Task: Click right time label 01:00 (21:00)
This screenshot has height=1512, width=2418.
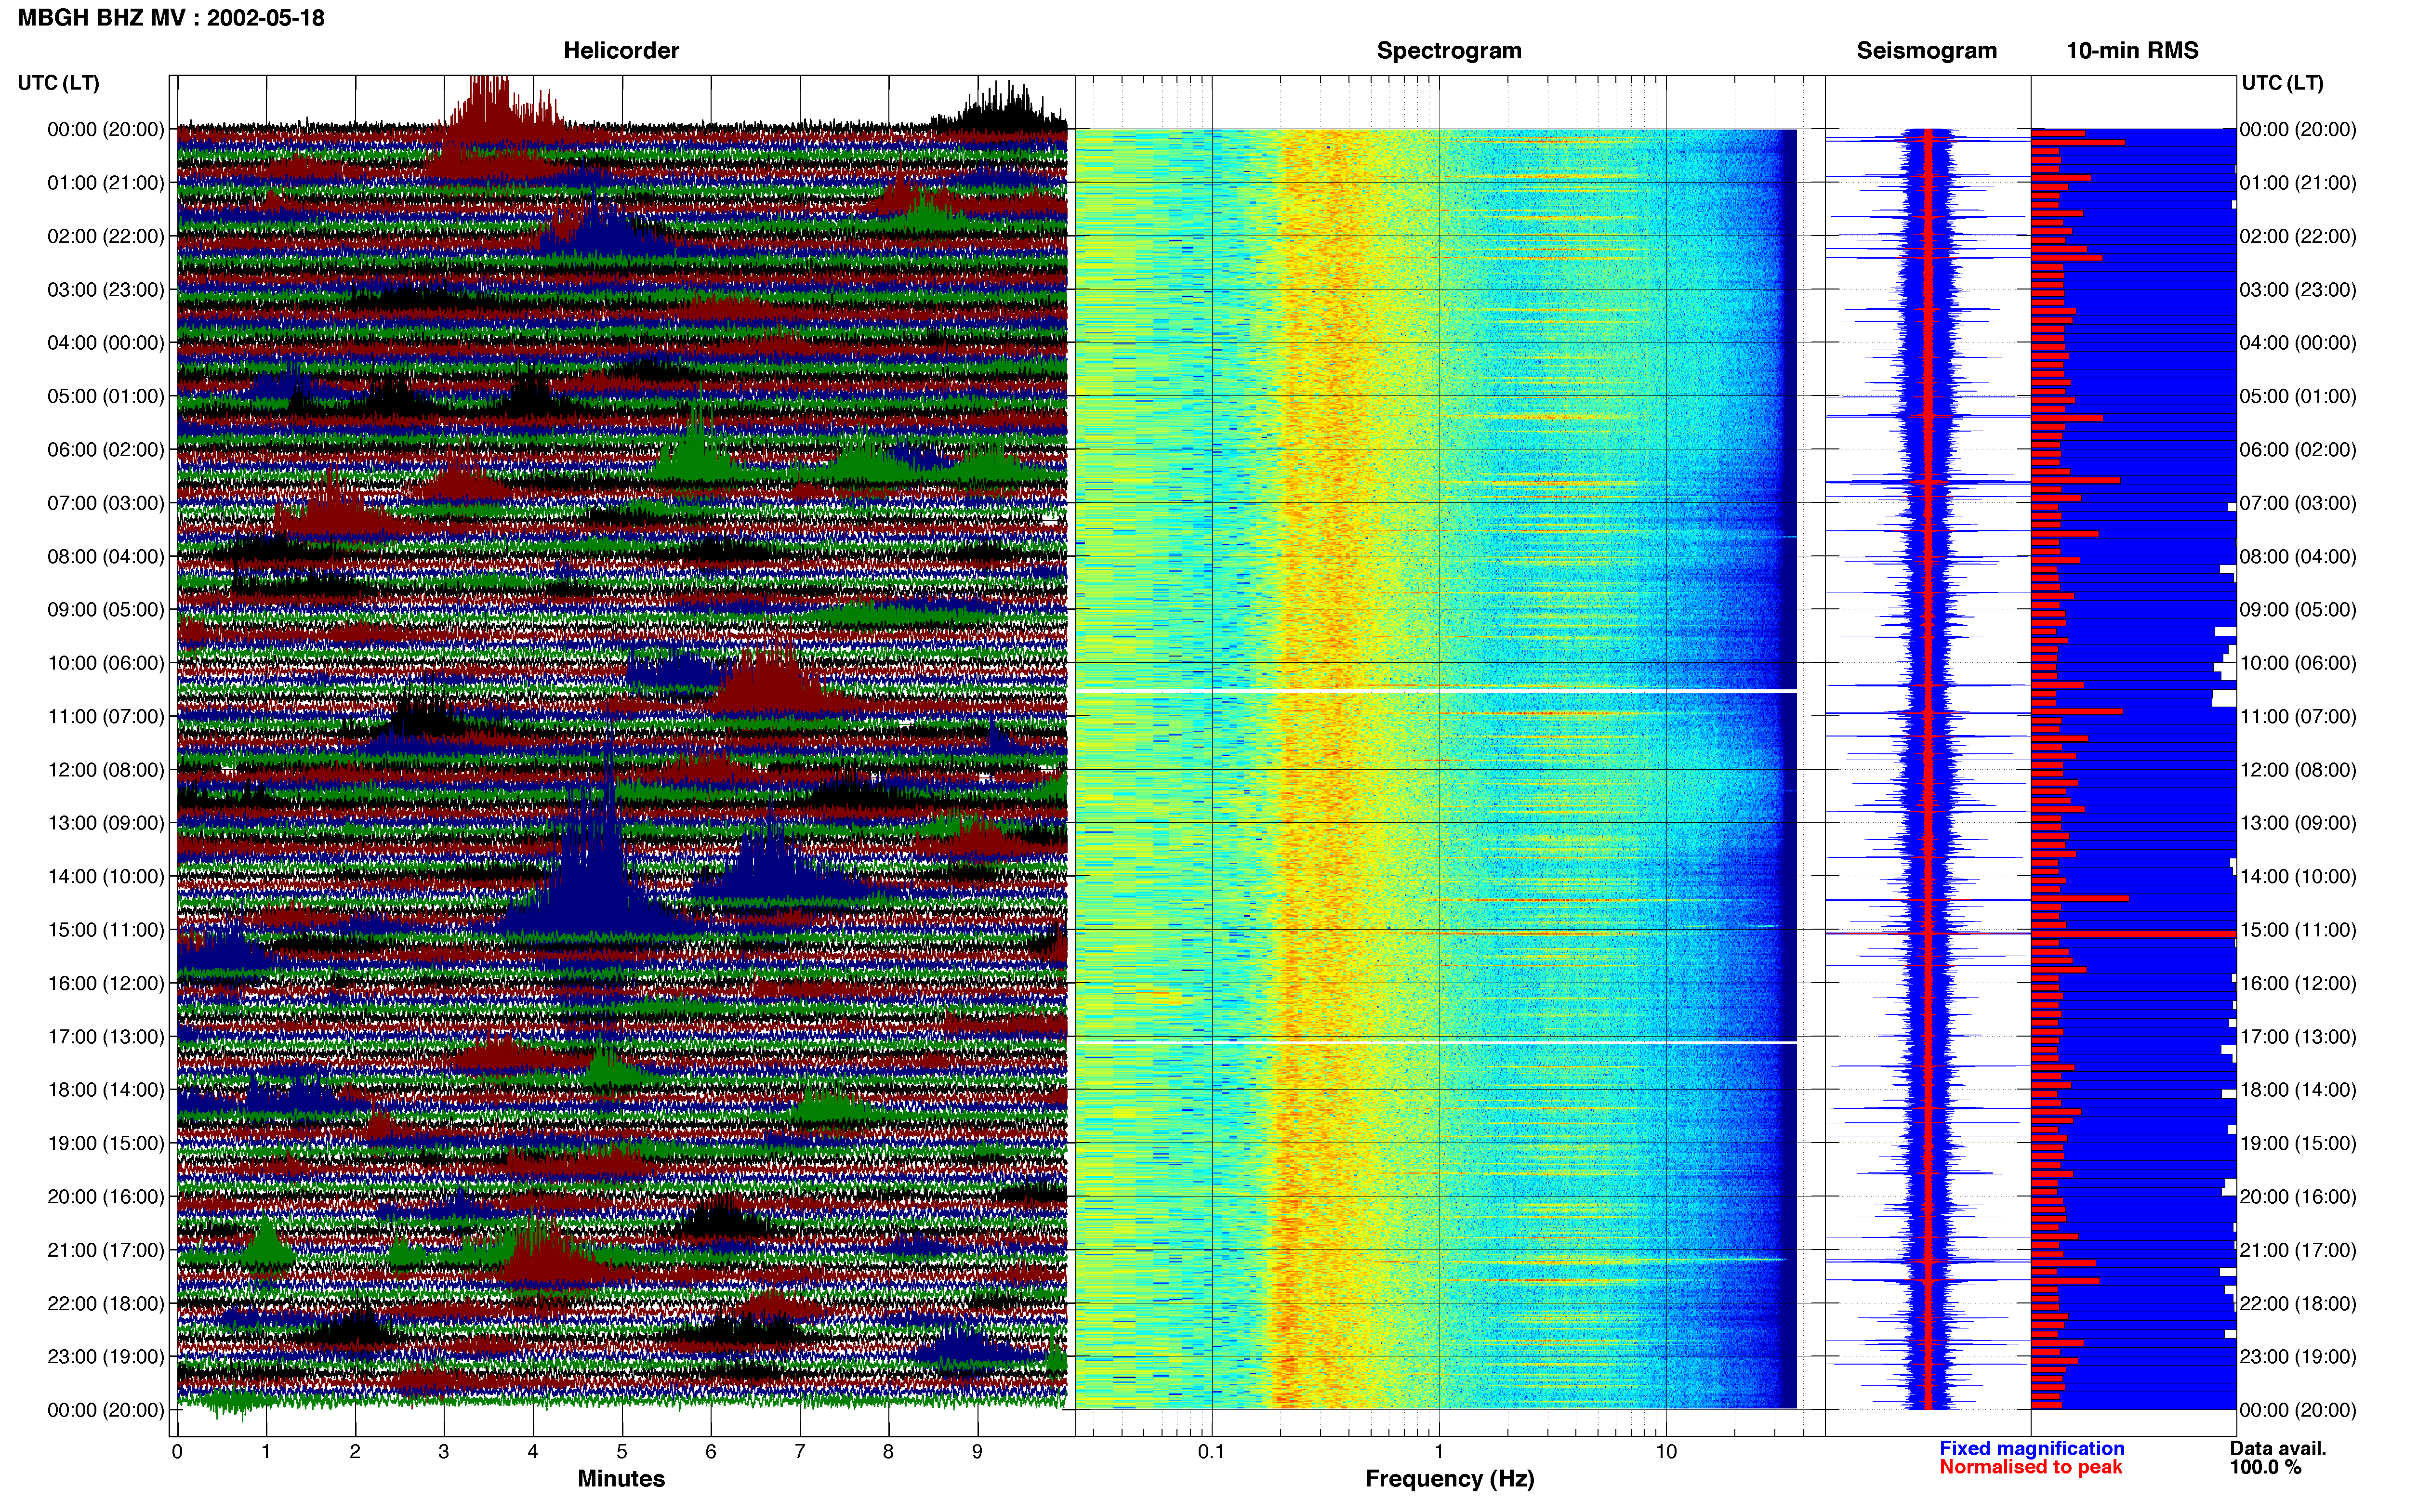Action: 2298,183
